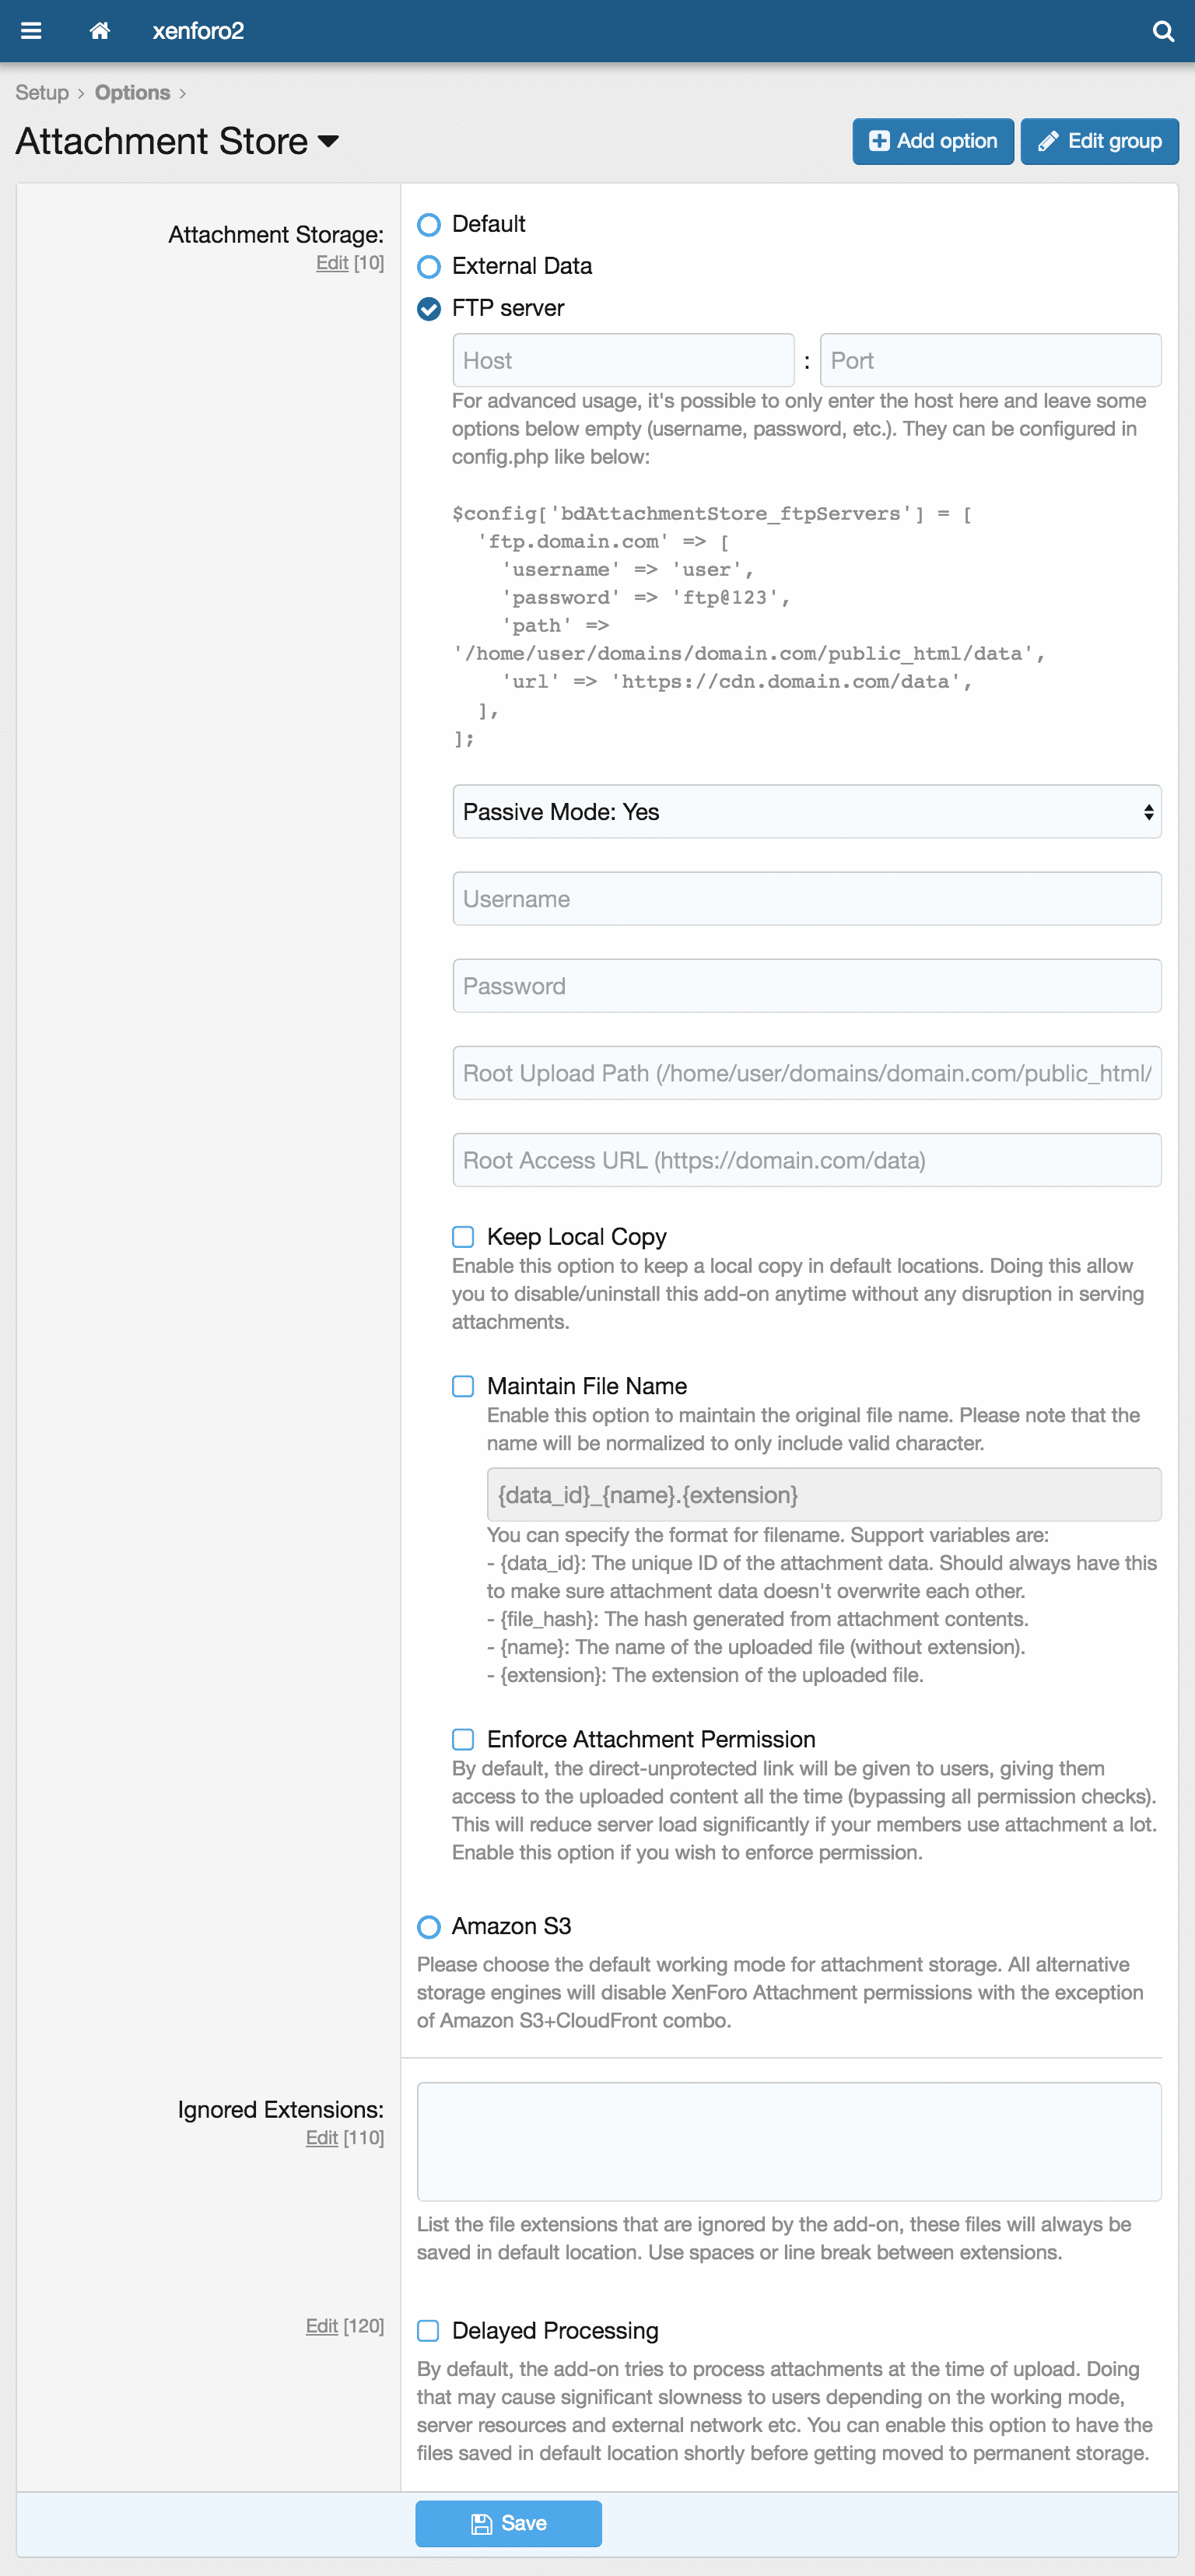Toggle the Delayed Processing checkbox
This screenshot has height=2576, width=1195.
428,2330
